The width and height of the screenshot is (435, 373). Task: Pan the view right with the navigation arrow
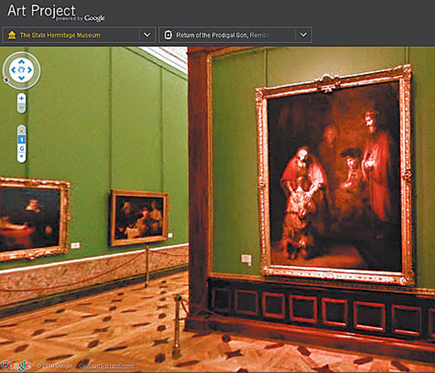click(x=30, y=70)
